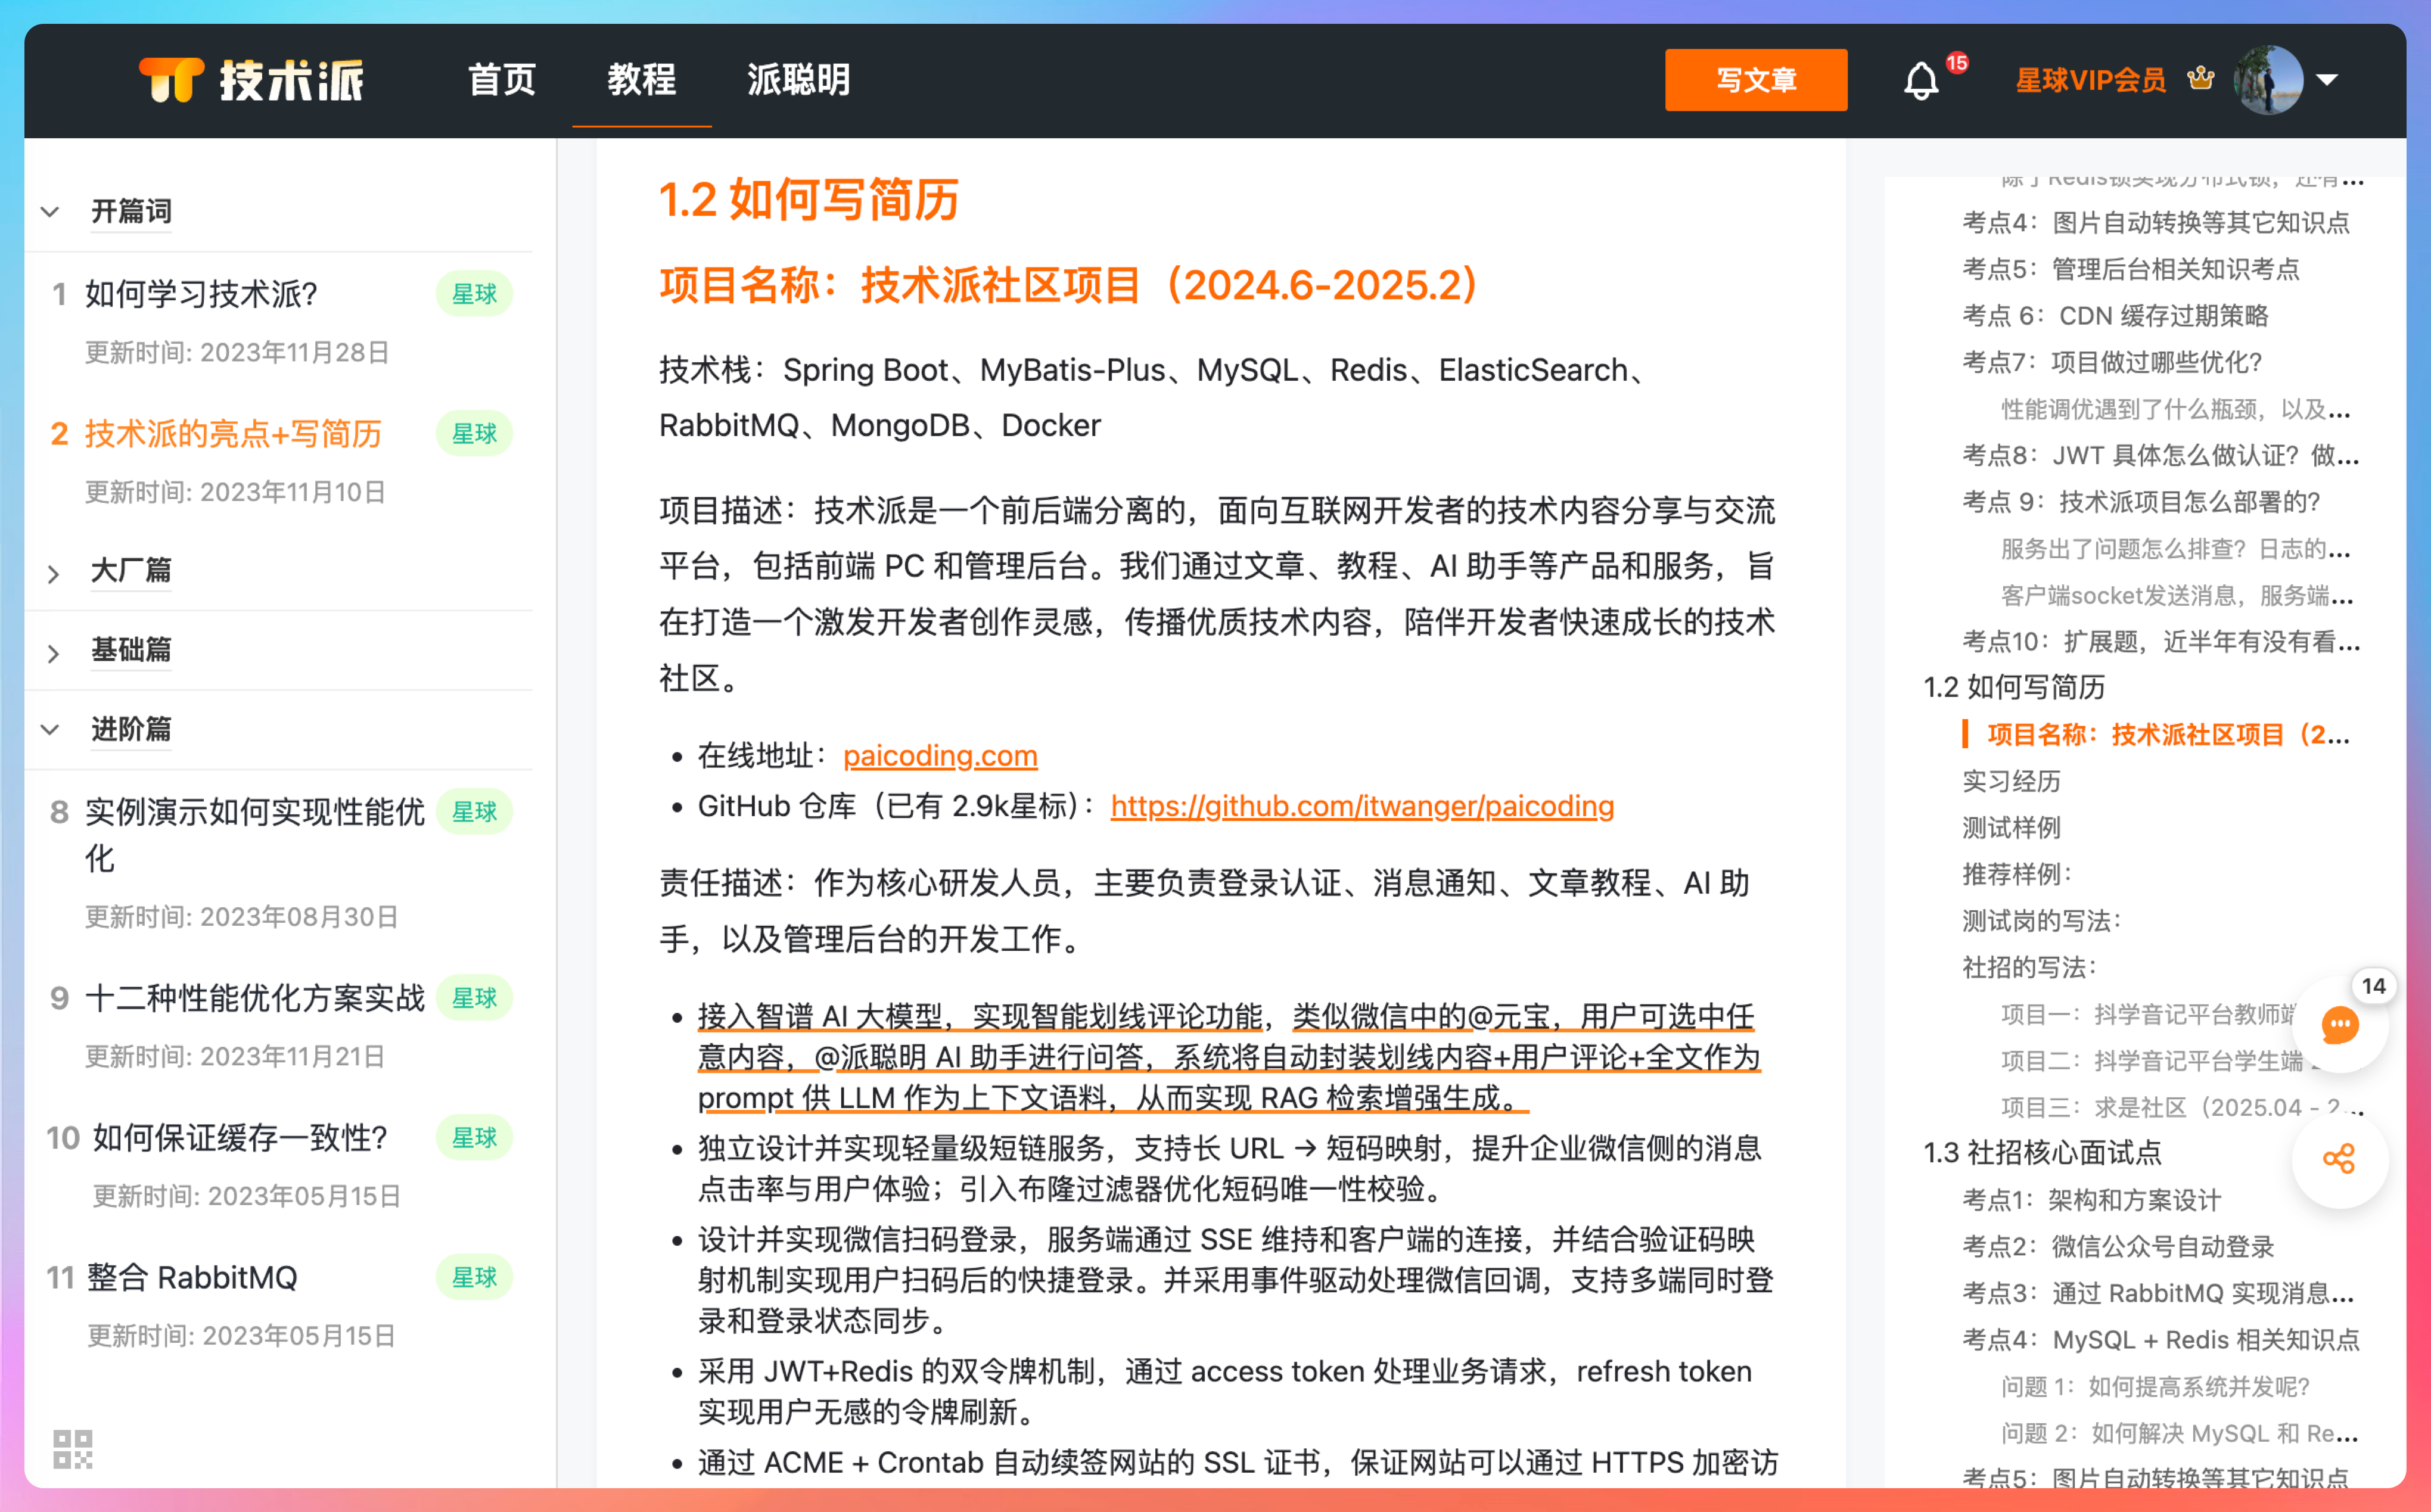Open the 派聪明 navigation tab

tap(798, 80)
